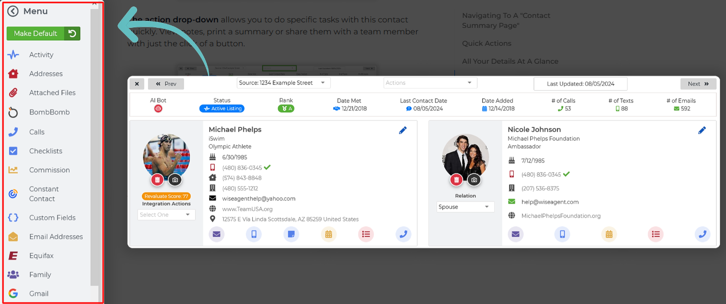
Task: Upload Nicole Johnson photo with camera icon
Action: [474, 180]
